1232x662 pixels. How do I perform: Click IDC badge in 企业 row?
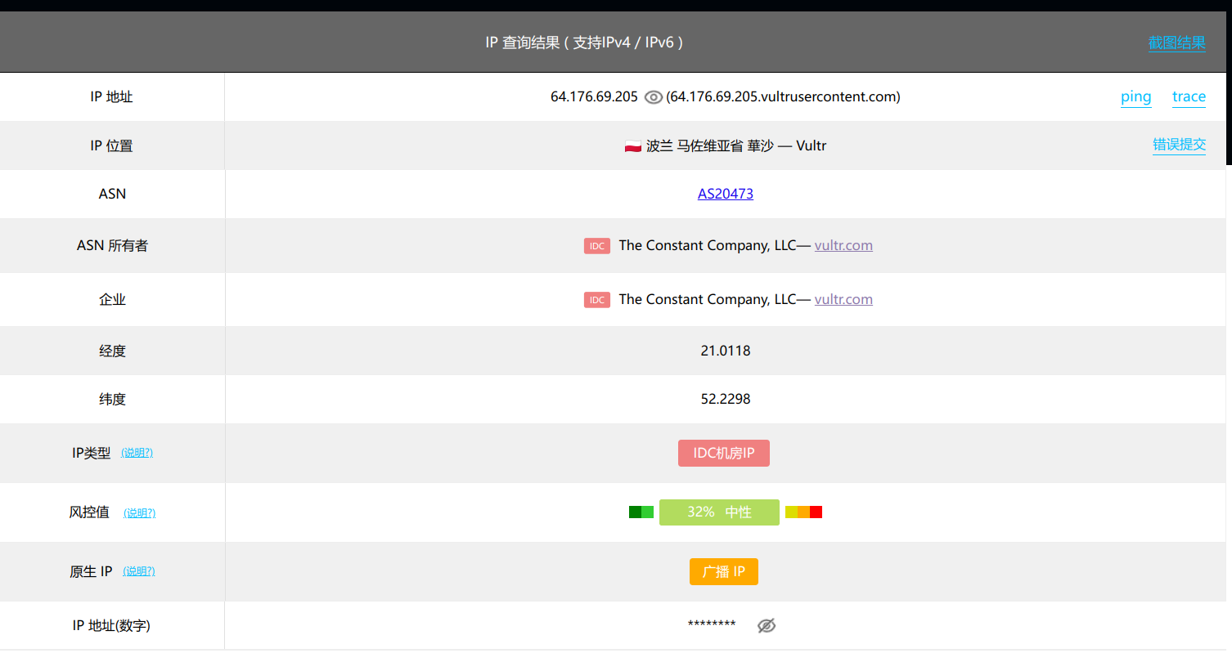[597, 300]
